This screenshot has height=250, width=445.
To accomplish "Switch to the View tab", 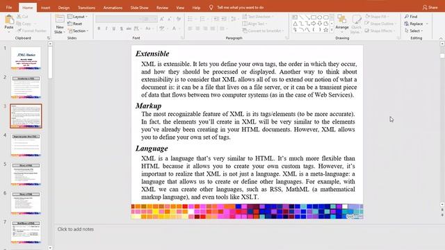I will point(180,8).
